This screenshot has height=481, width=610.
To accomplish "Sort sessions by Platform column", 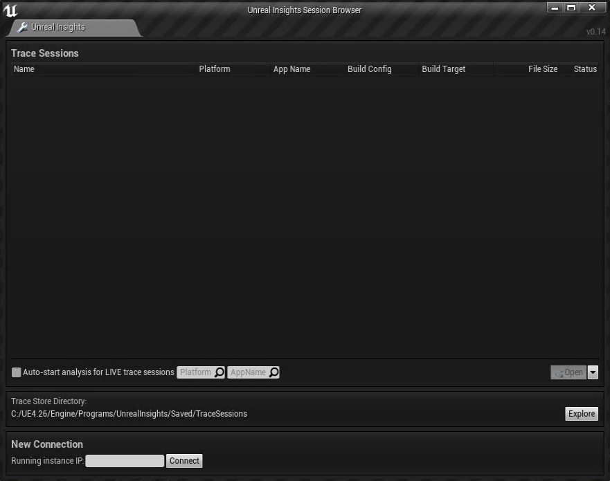I will pos(233,69).
